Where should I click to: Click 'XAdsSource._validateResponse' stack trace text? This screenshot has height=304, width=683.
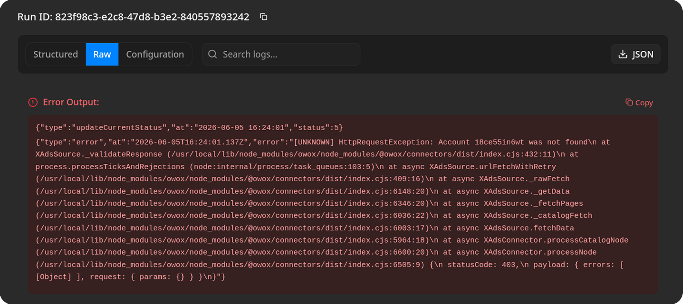99,154
